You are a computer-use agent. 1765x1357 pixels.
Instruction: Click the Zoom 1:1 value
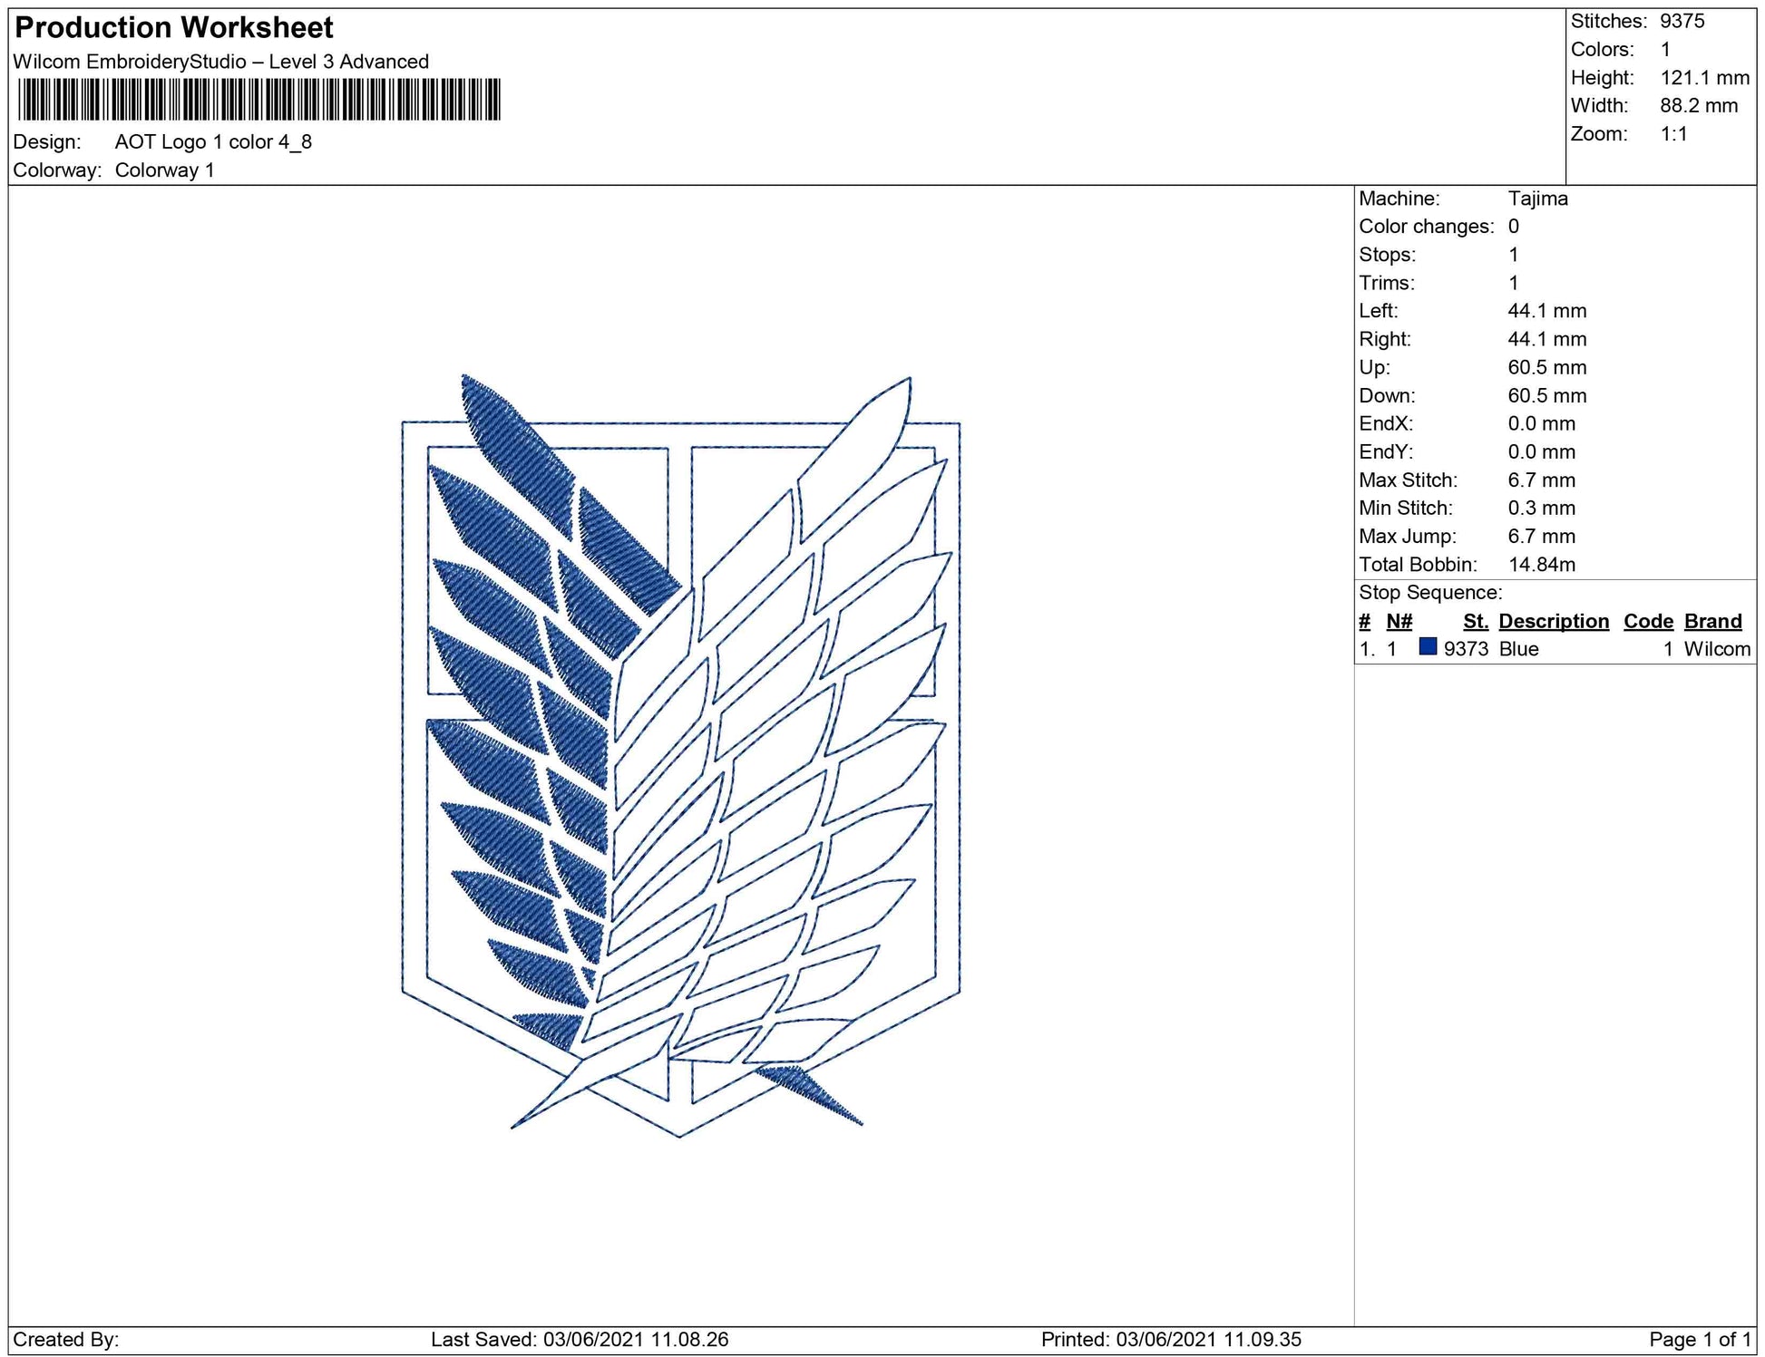tap(1673, 134)
